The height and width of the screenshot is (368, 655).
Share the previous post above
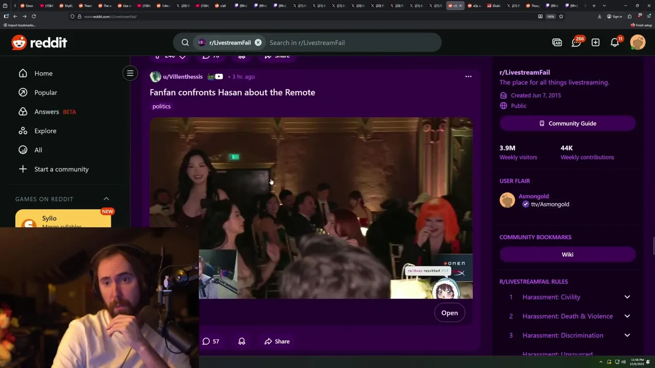coord(277,56)
